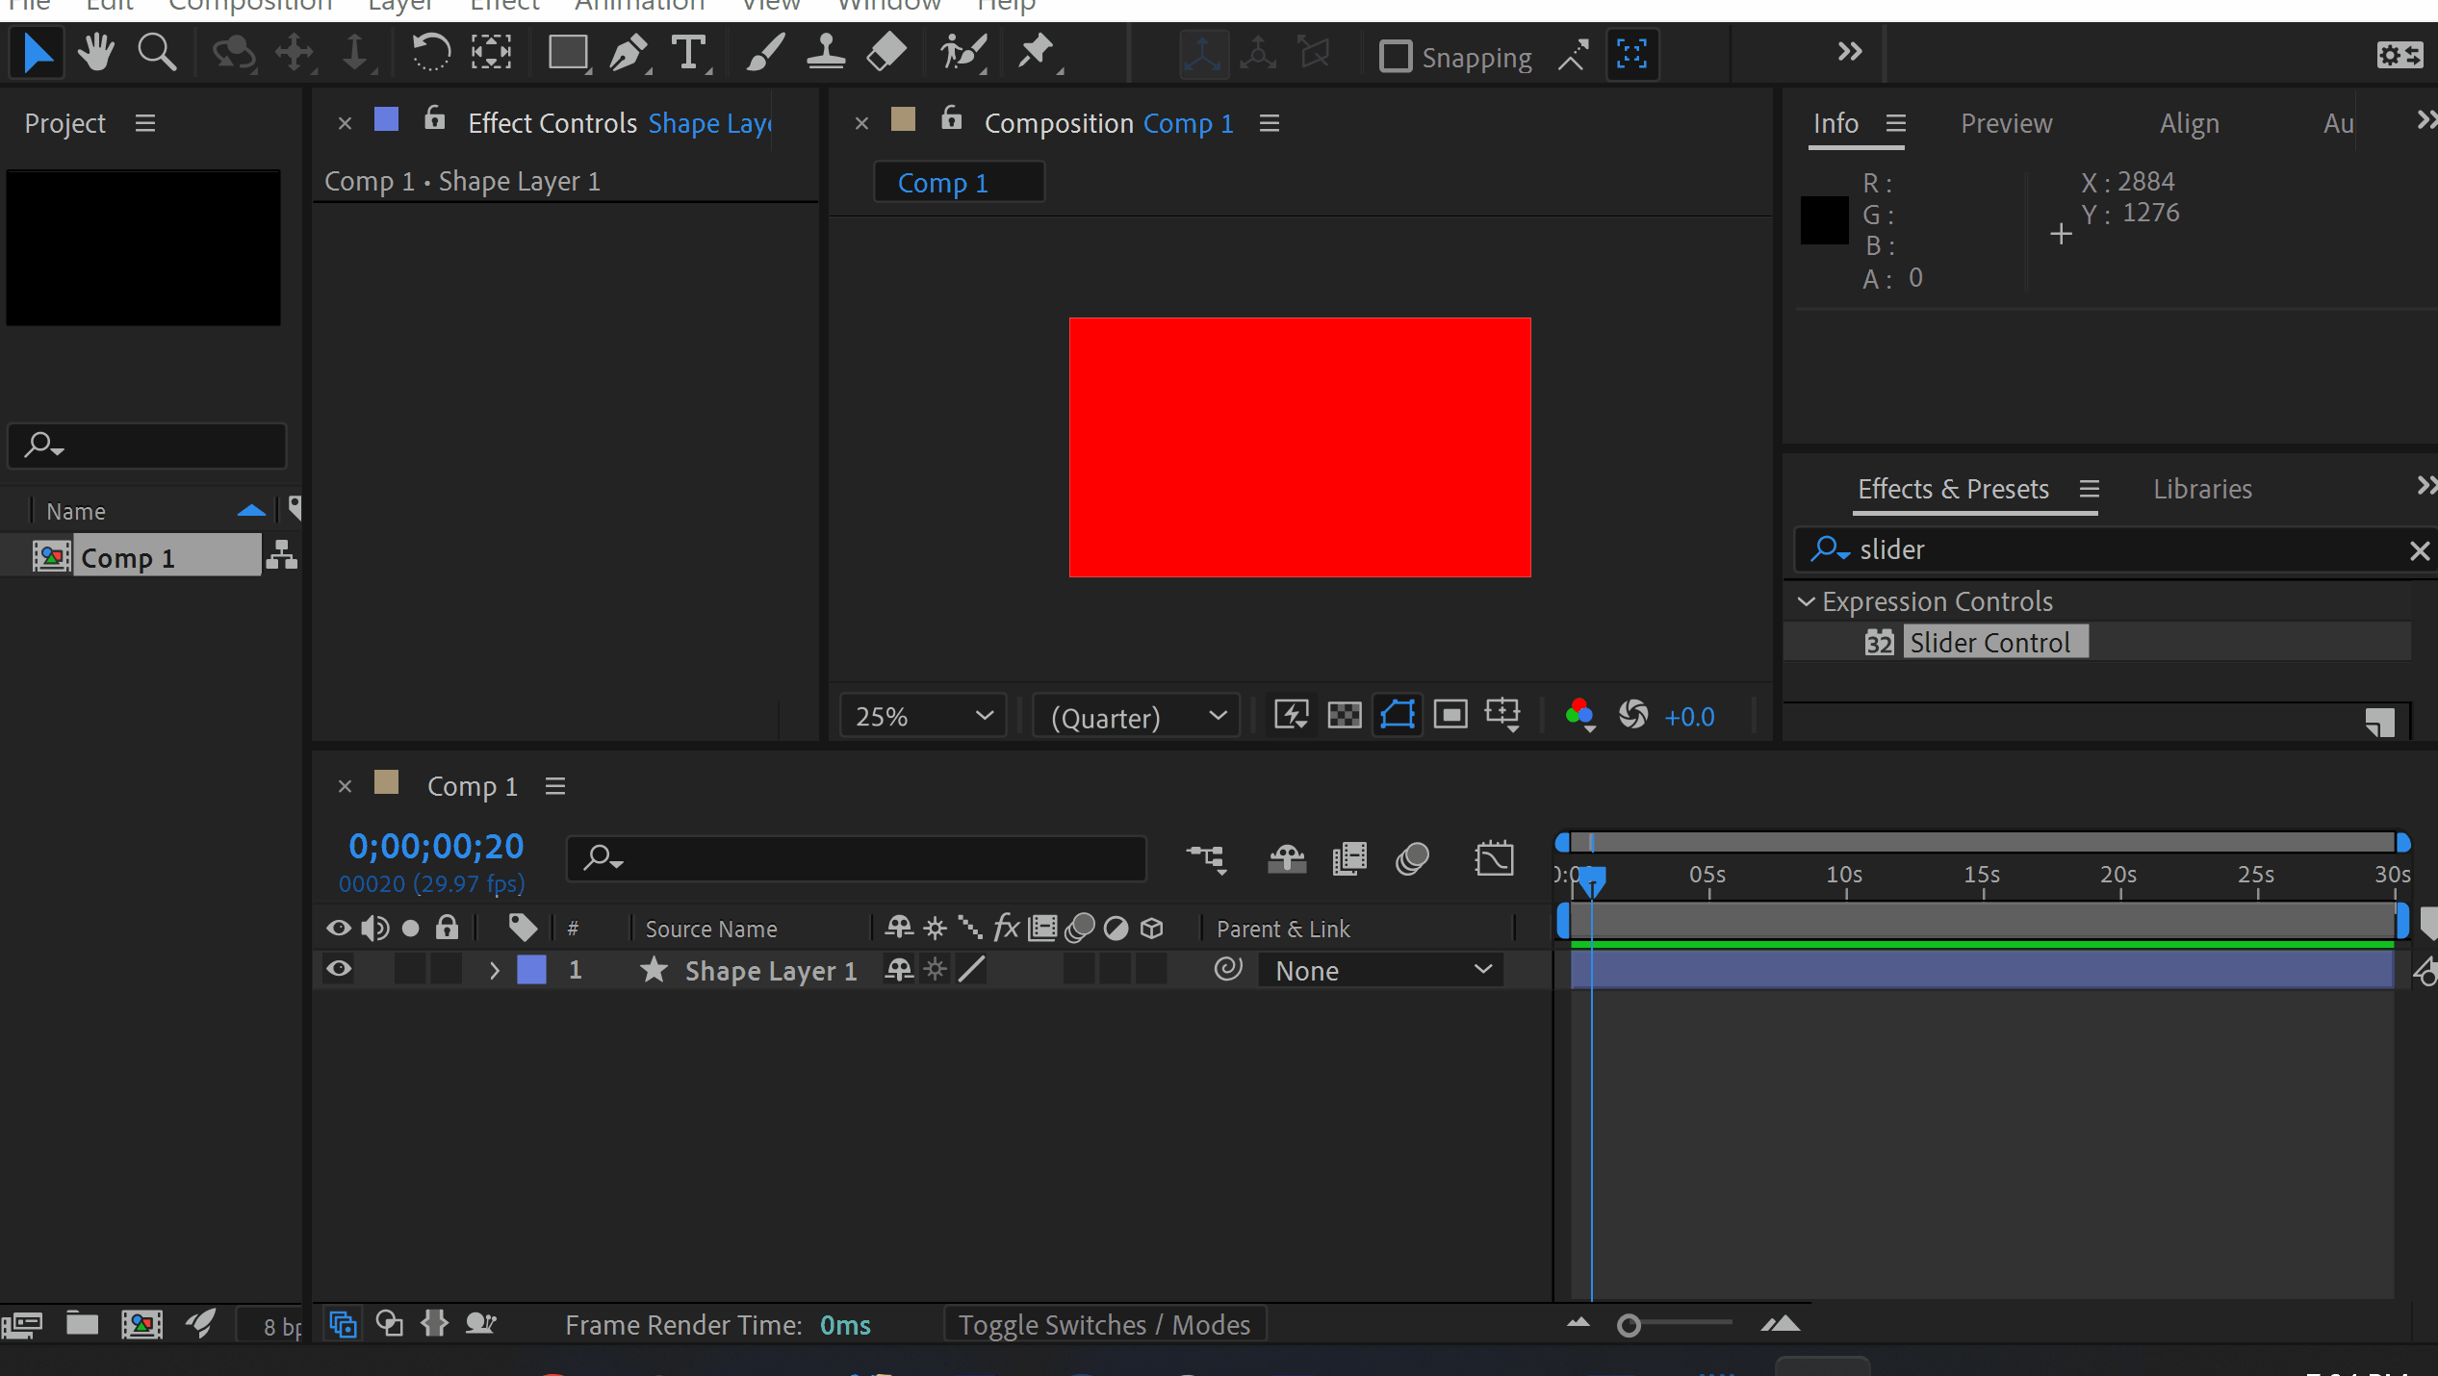Select the Pen tool
This screenshot has width=2438, height=1376.
click(629, 53)
